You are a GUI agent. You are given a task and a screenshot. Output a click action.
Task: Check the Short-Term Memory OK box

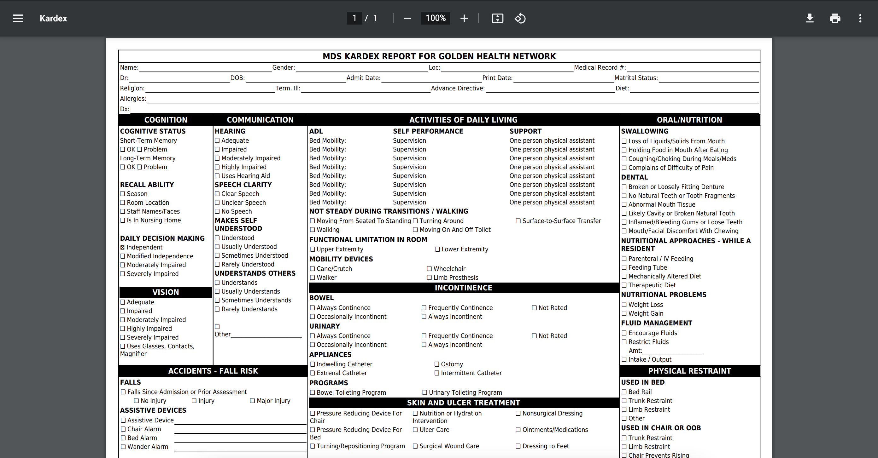coord(123,150)
